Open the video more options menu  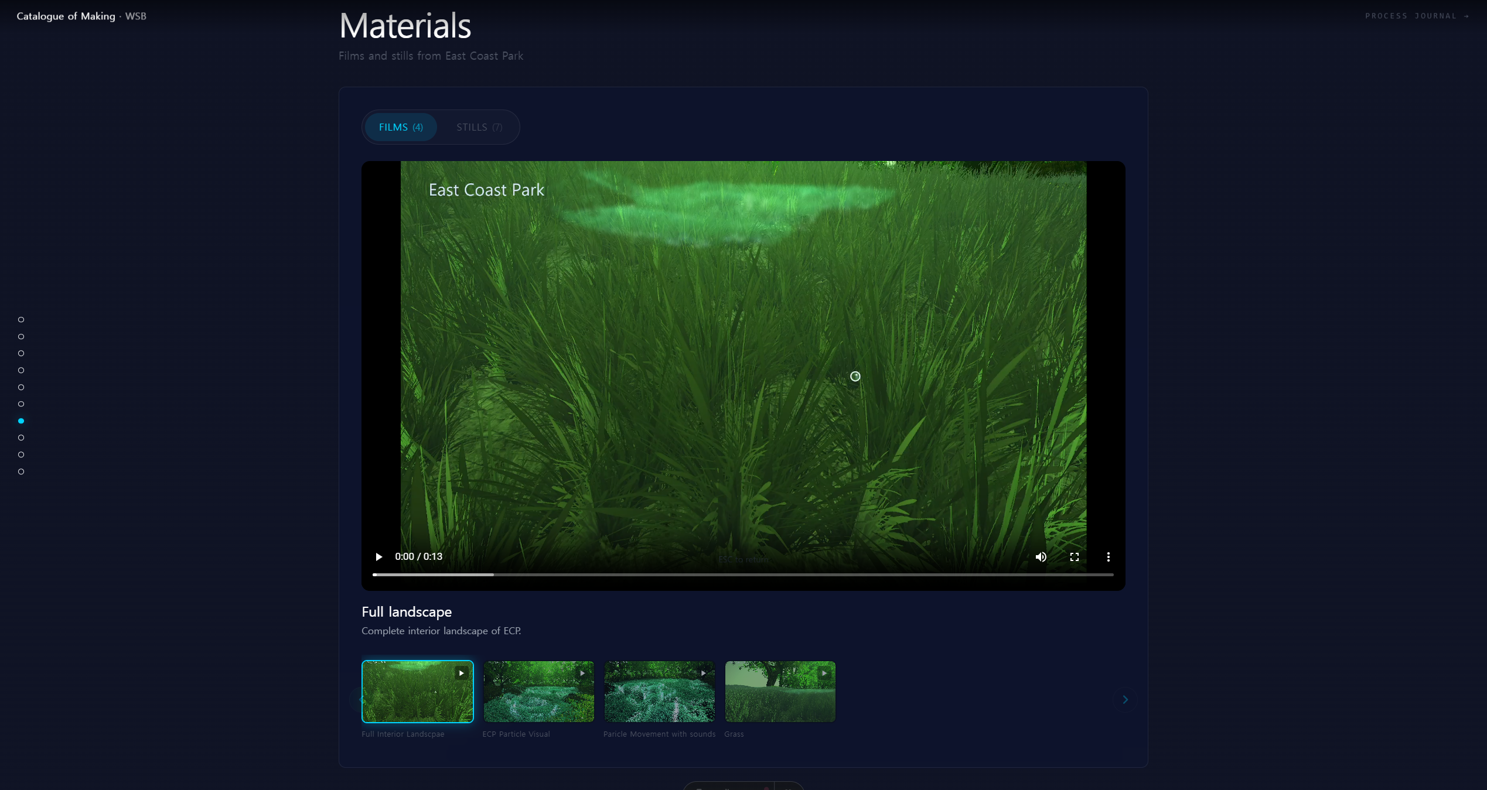click(1108, 557)
